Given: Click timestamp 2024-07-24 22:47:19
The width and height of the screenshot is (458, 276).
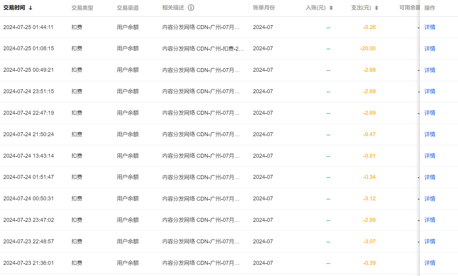Looking at the screenshot, I should coord(29,113).
